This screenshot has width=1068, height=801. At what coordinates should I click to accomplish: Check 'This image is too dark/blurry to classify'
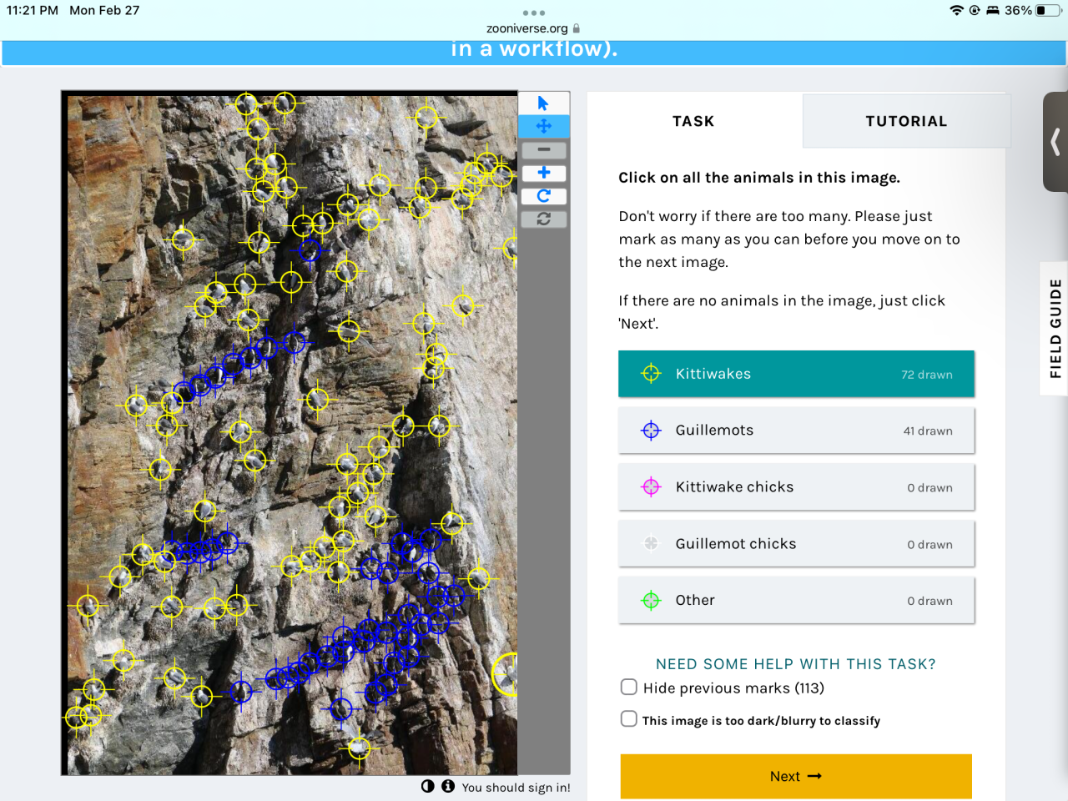pyautogui.click(x=629, y=718)
